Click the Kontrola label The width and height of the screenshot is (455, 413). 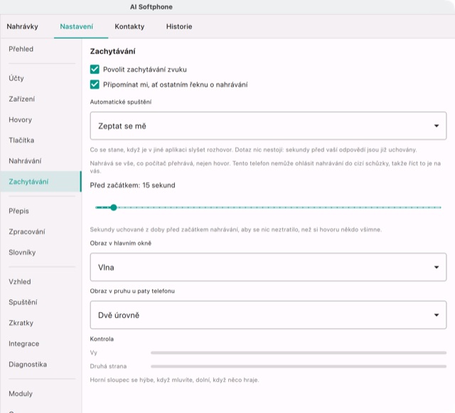click(102, 338)
